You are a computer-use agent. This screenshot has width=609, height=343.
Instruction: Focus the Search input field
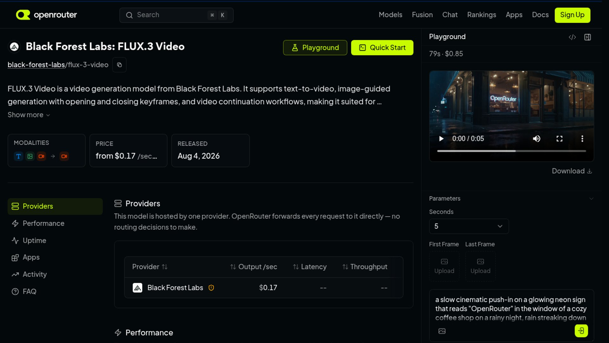coord(176,15)
